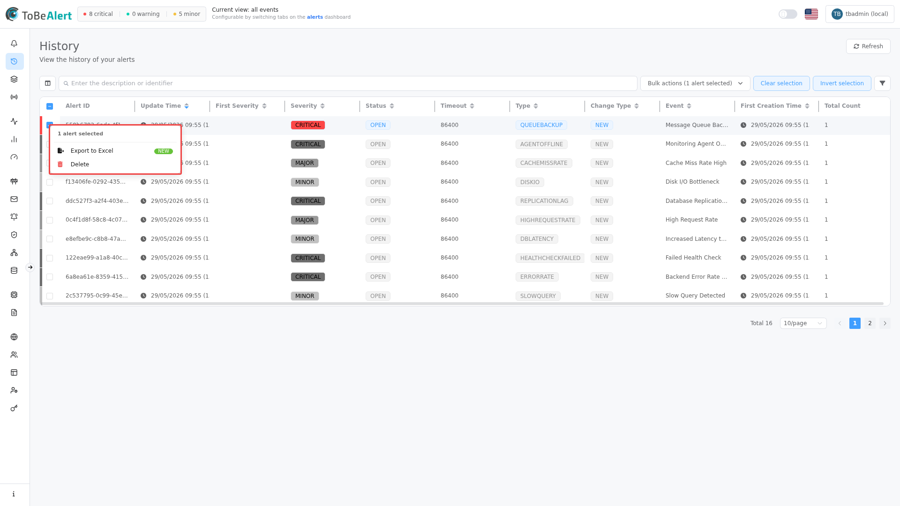Viewport: 900px width, 506px height.
Task: Open the globe sidebar icon
Action: tap(14, 337)
